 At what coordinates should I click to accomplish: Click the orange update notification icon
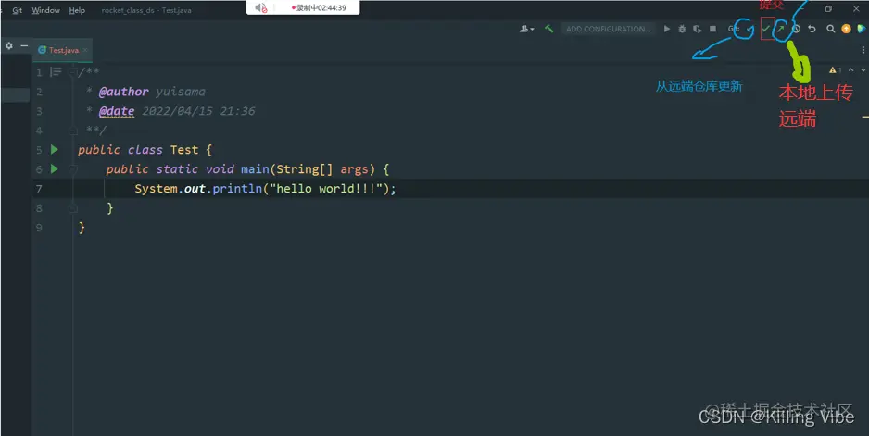846,29
